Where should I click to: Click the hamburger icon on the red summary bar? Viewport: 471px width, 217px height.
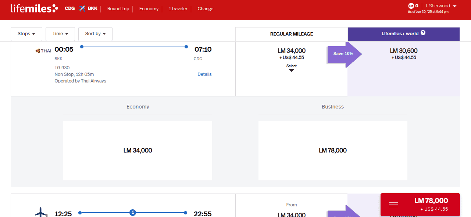point(393,204)
